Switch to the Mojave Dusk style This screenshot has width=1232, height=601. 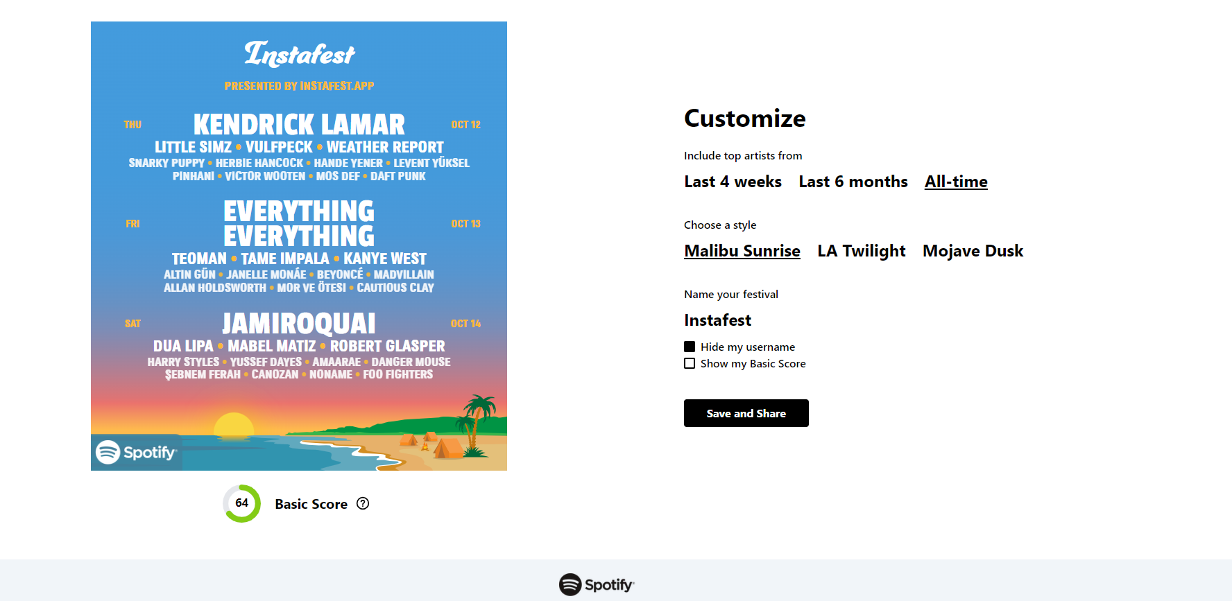coord(973,251)
